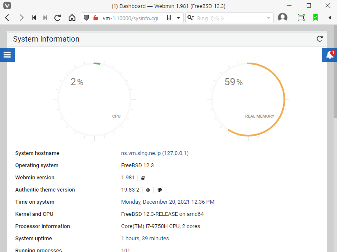337x252 pixels.
Task: Open running processes link 101
Action: (x=126, y=250)
